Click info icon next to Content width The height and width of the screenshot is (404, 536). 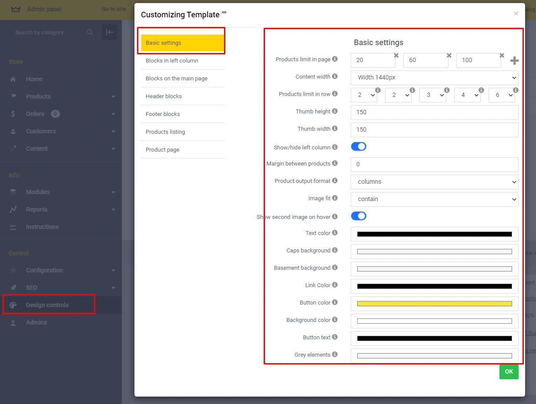[335, 76]
